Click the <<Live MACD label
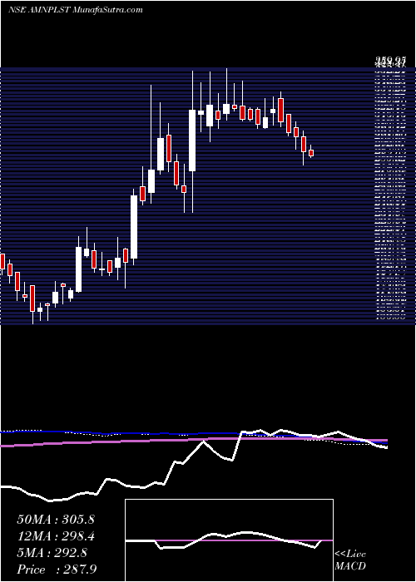The height and width of the screenshot is (582, 416). (x=350, y=560)
